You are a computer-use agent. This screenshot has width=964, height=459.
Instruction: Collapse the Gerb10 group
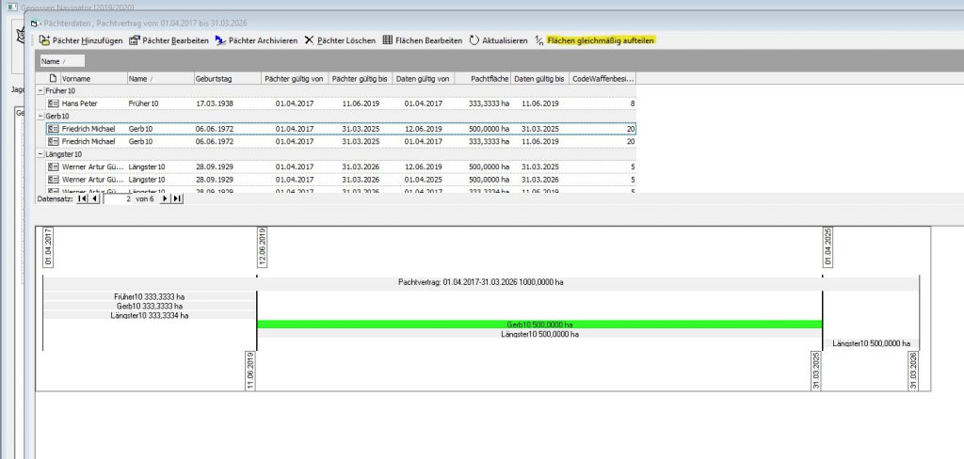tap(40, 116)
